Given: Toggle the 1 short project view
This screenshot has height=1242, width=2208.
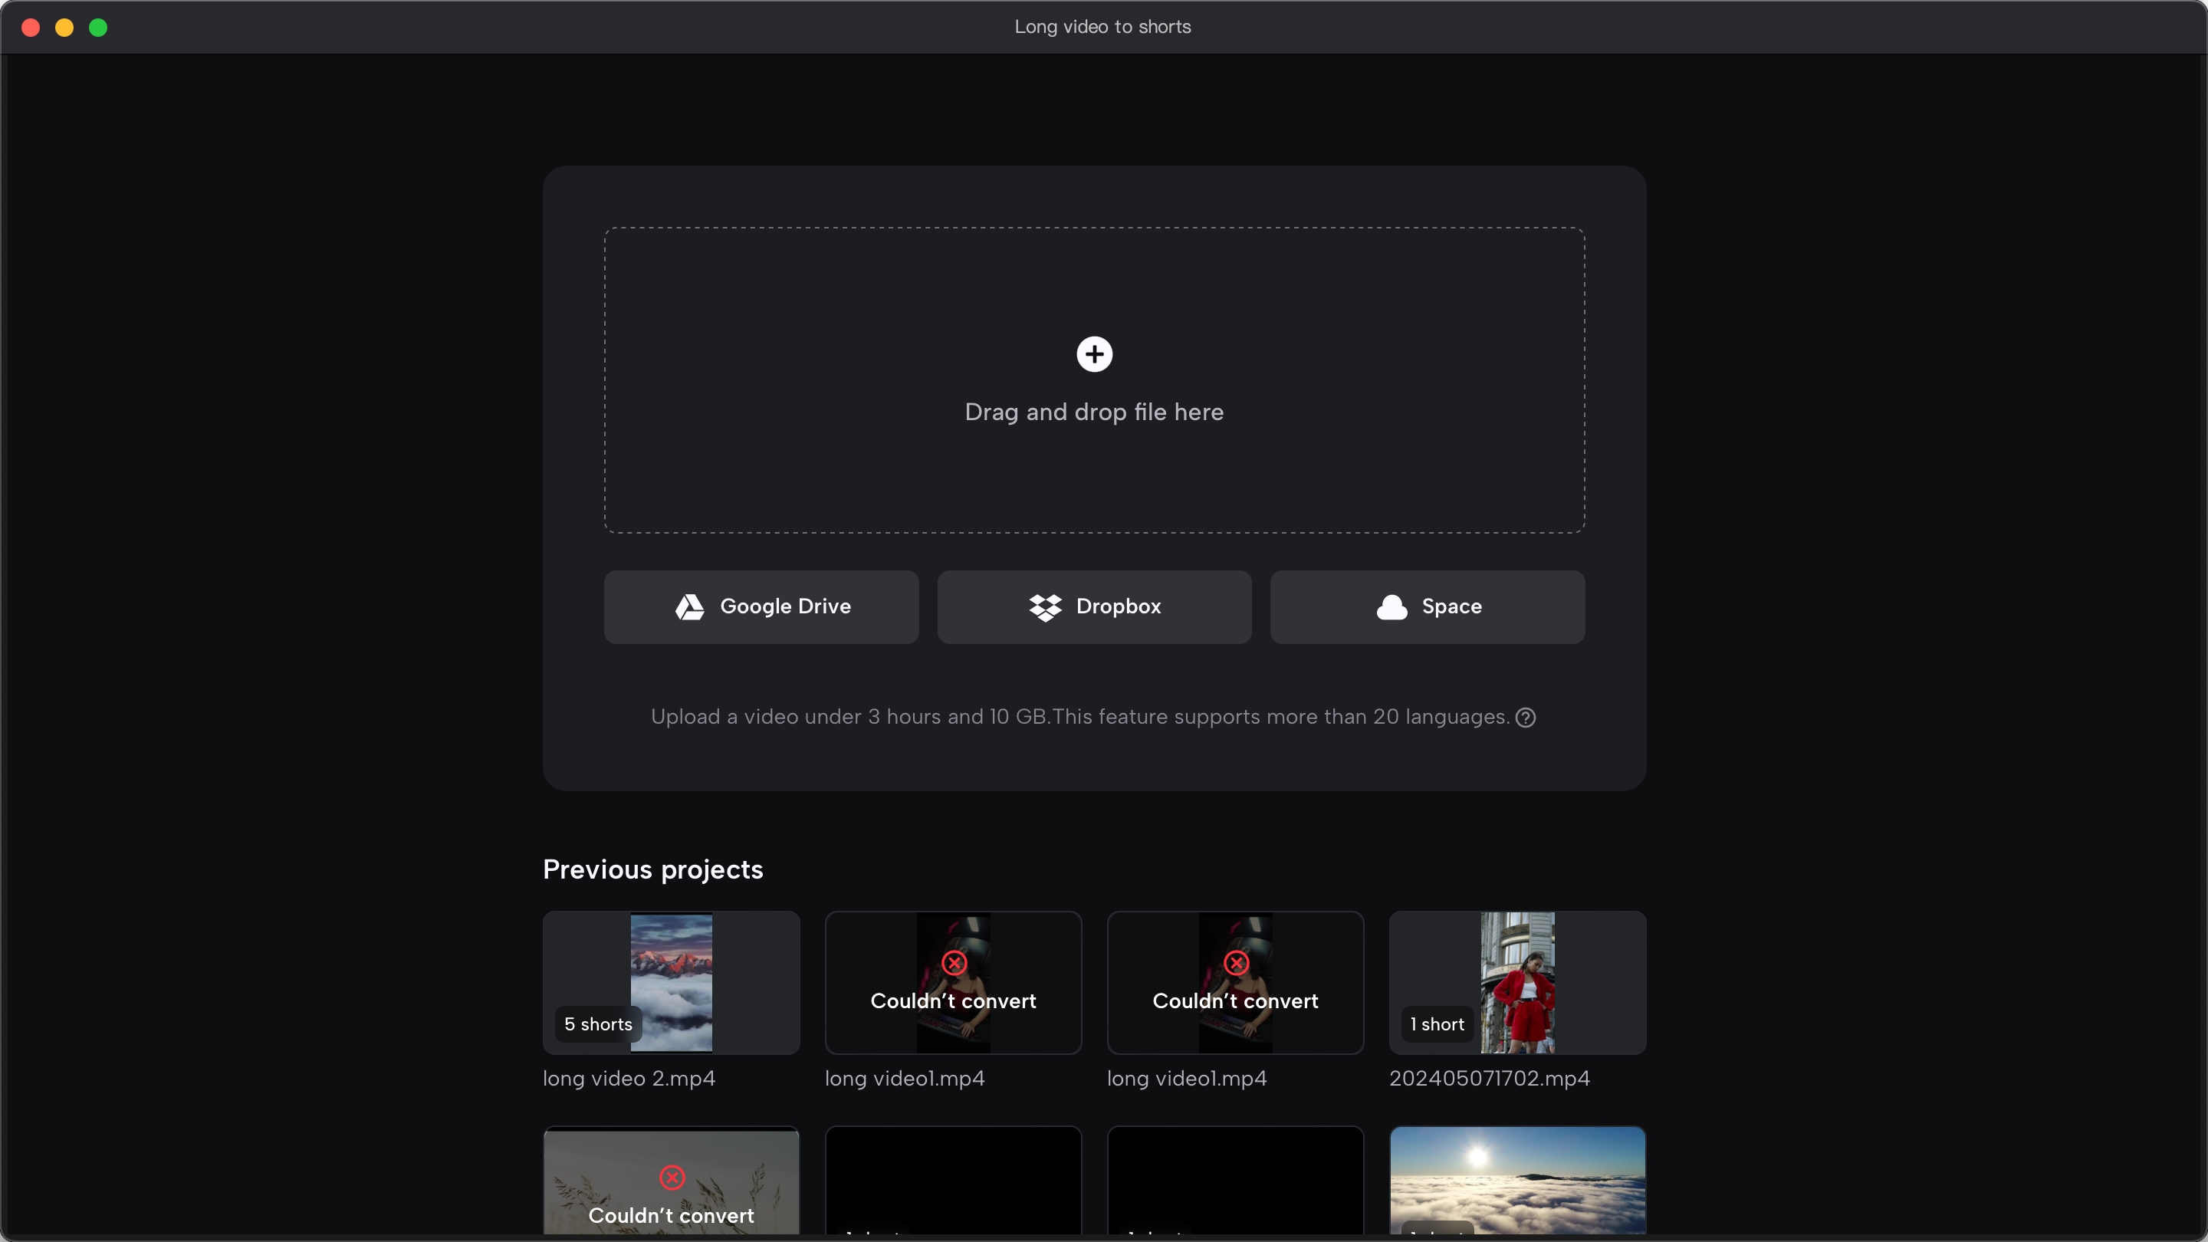Looking at the screenshot, I should [1518, 983].
